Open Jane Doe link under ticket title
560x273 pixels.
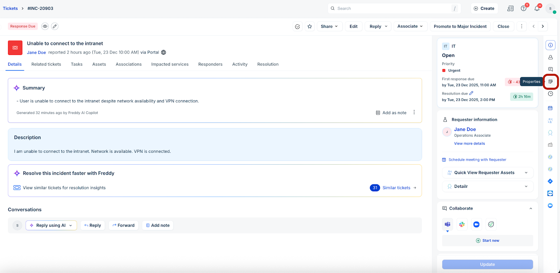click(36, 53)
